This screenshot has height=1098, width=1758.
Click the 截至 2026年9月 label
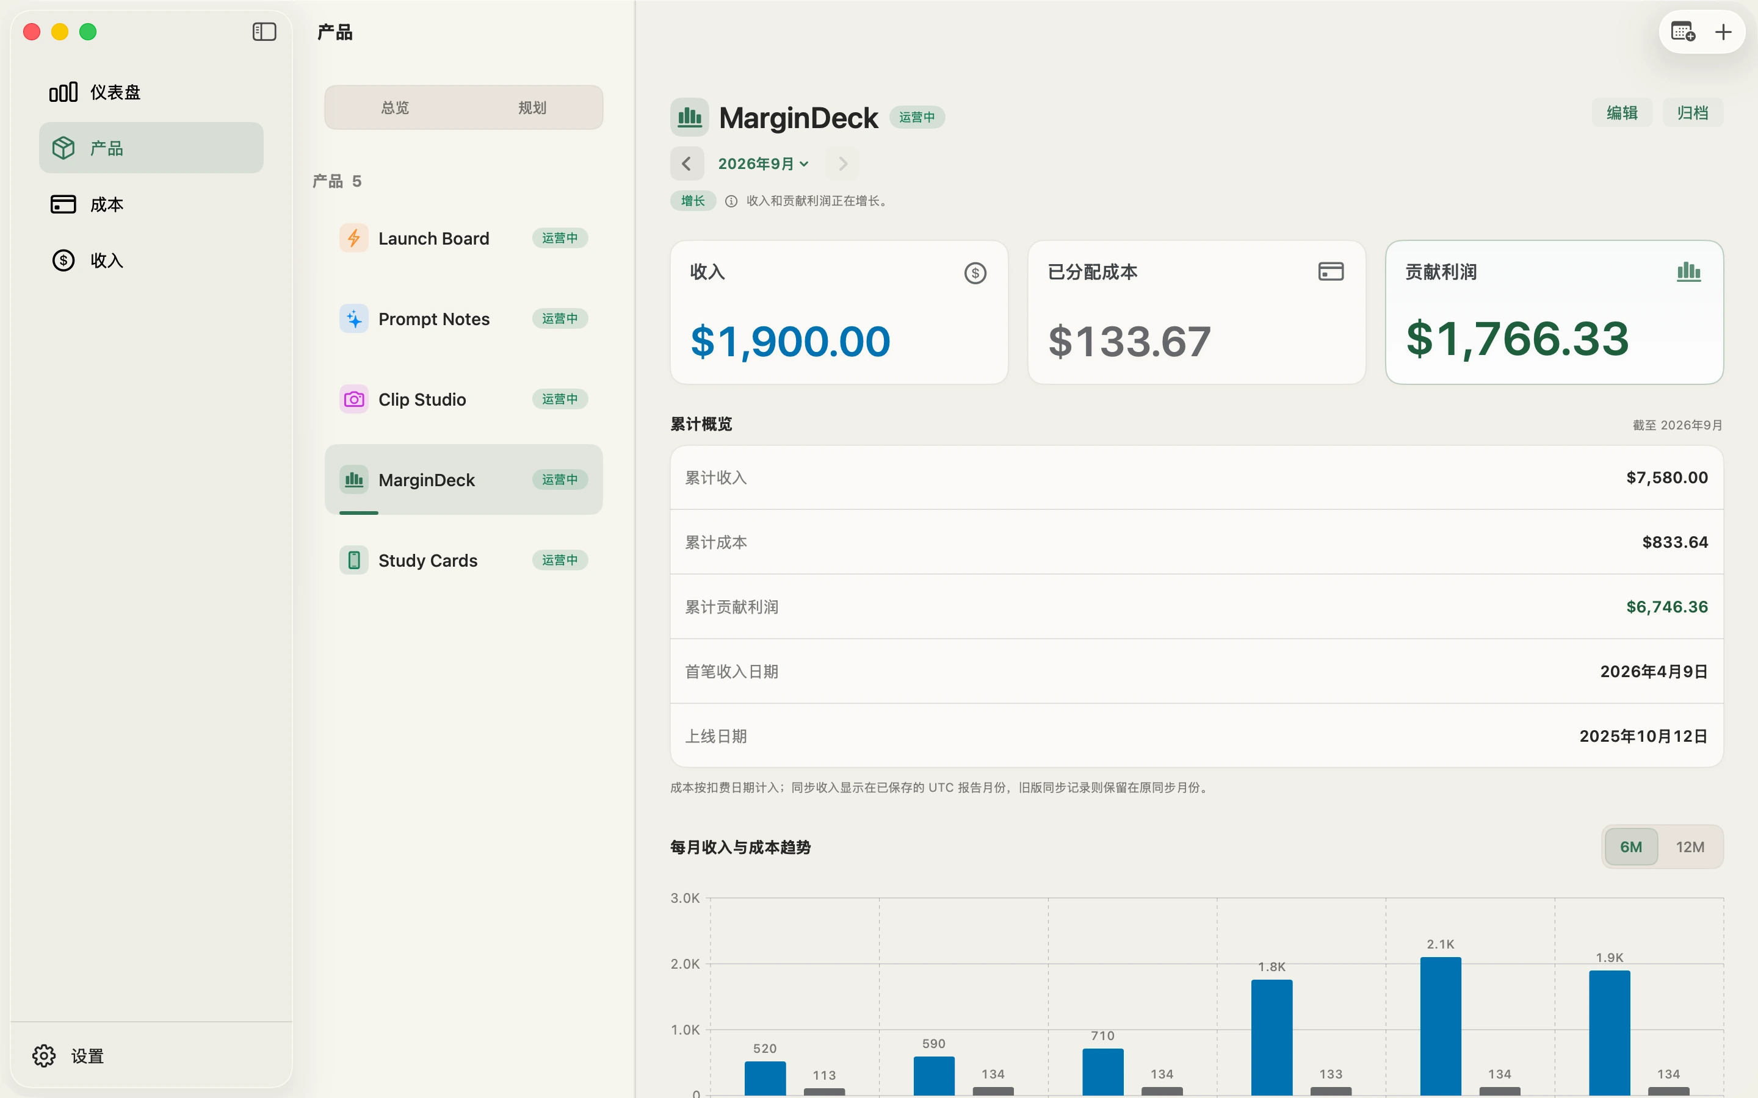click(1677, 425)
